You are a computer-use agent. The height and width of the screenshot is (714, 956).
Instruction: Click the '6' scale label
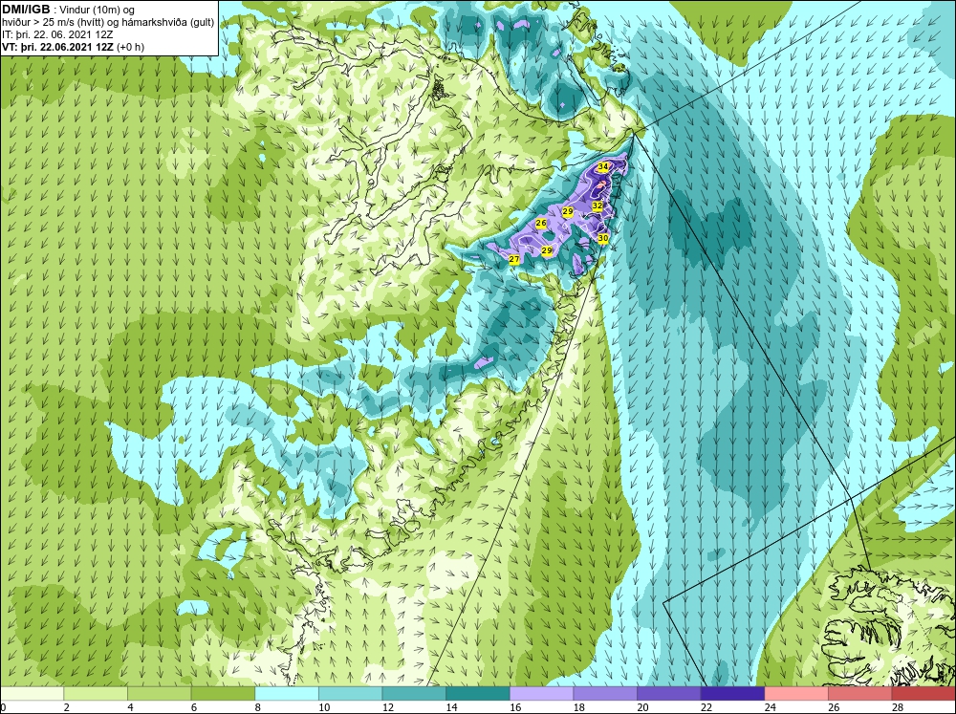194,707
